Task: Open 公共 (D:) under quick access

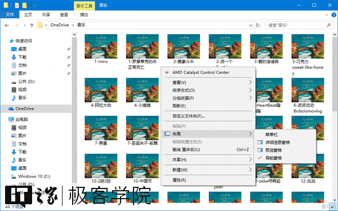Action: 26,82
